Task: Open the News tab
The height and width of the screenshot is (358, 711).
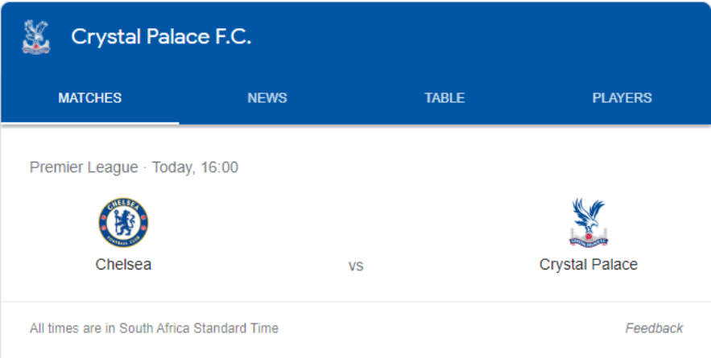Action: point(267,98)
